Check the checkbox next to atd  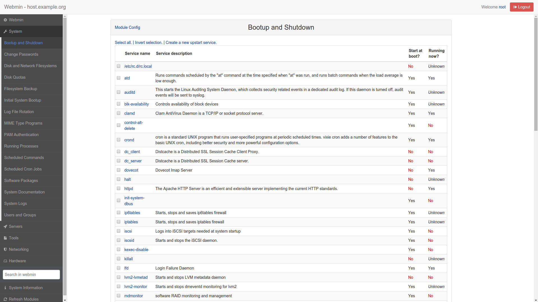tap(119, 78)
